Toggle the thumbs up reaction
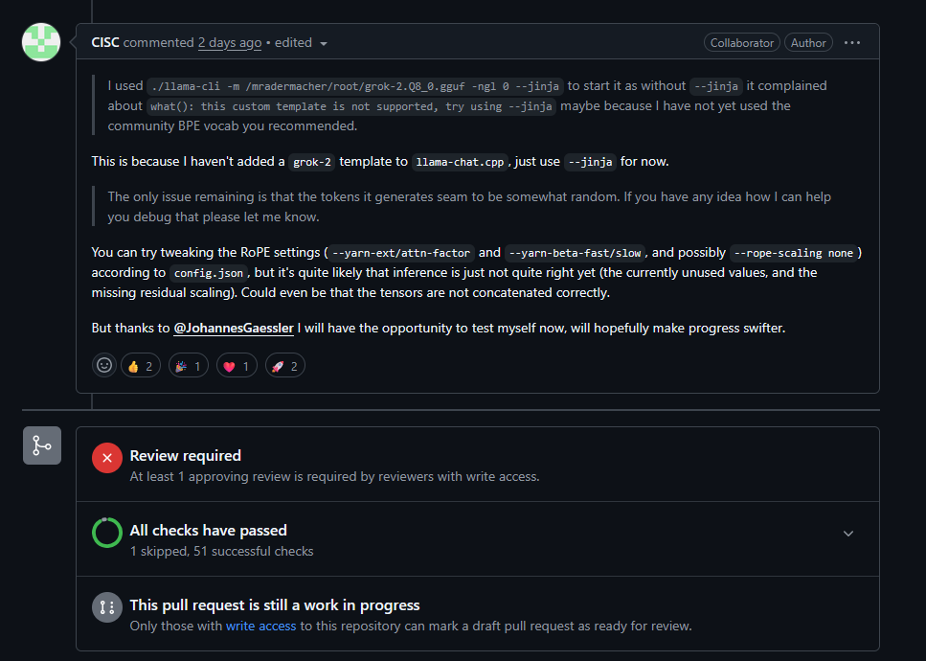Screen dimensions: 926x661 (141, 366)
